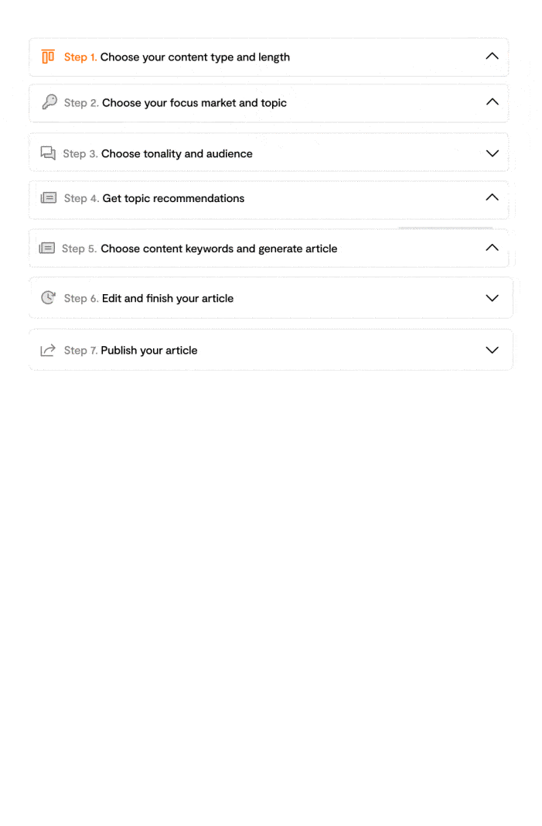
Task: Click the clock icon beside Step 6
Action: tap(49, 297)
